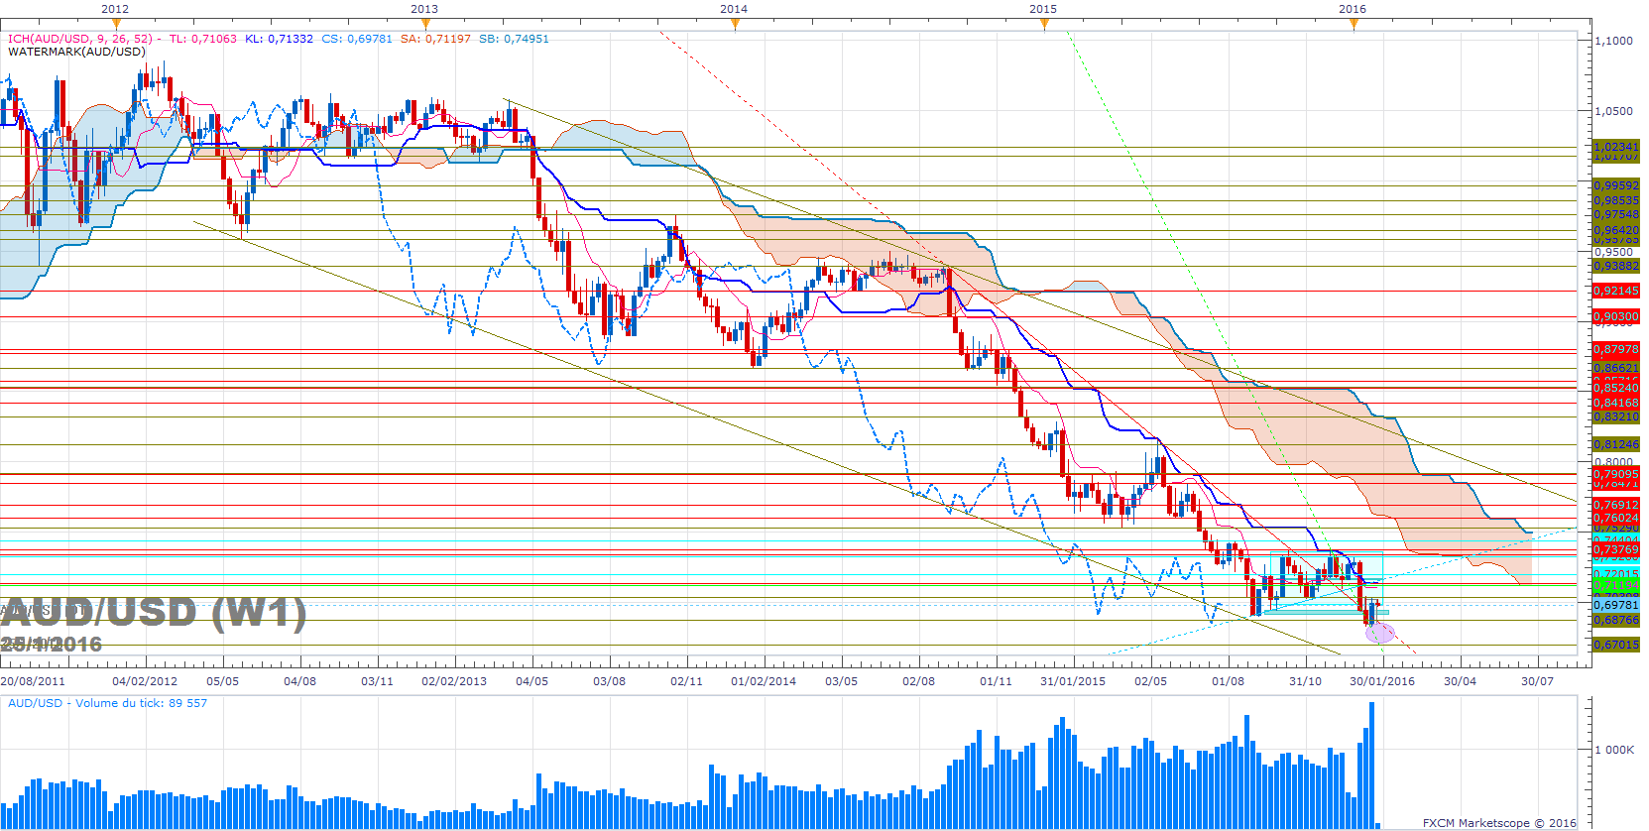Select the red 0,73769 price level tag
Screen dimensions: 1649x831
[1616, 549]
